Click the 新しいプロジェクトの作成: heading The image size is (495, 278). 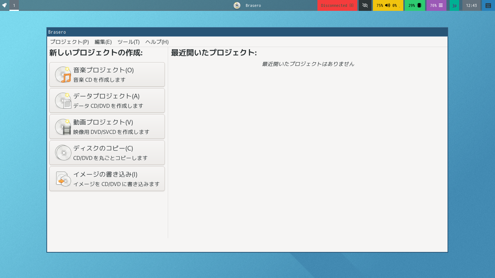96,52
